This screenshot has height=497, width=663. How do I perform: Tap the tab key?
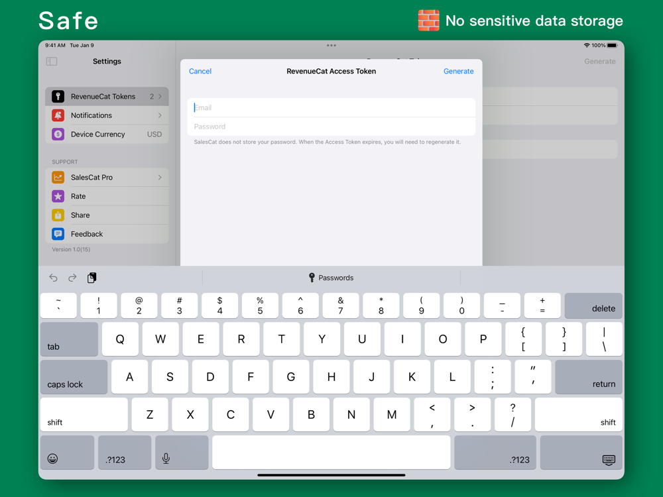[x=70, y=339]
